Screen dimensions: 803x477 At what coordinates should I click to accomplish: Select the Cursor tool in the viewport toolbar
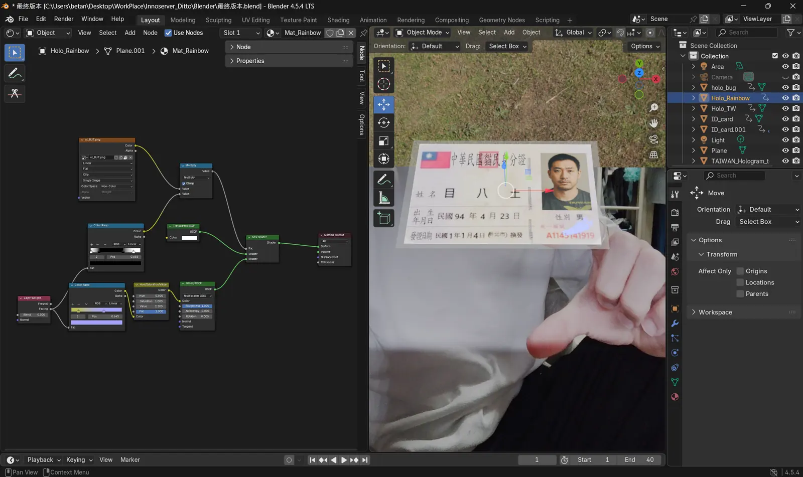384,84
